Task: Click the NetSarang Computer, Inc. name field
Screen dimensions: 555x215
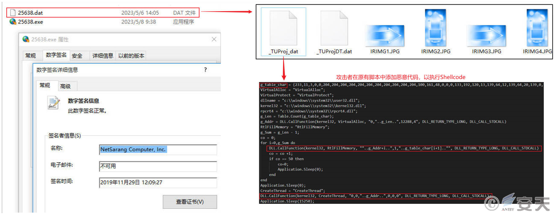Action: click(157, 149)
